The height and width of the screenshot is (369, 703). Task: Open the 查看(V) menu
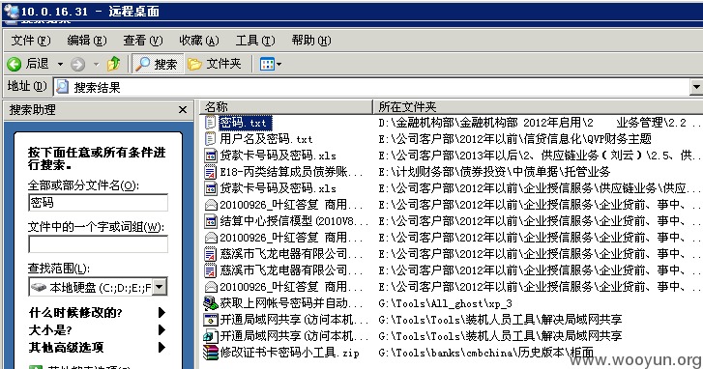(143, 41)
